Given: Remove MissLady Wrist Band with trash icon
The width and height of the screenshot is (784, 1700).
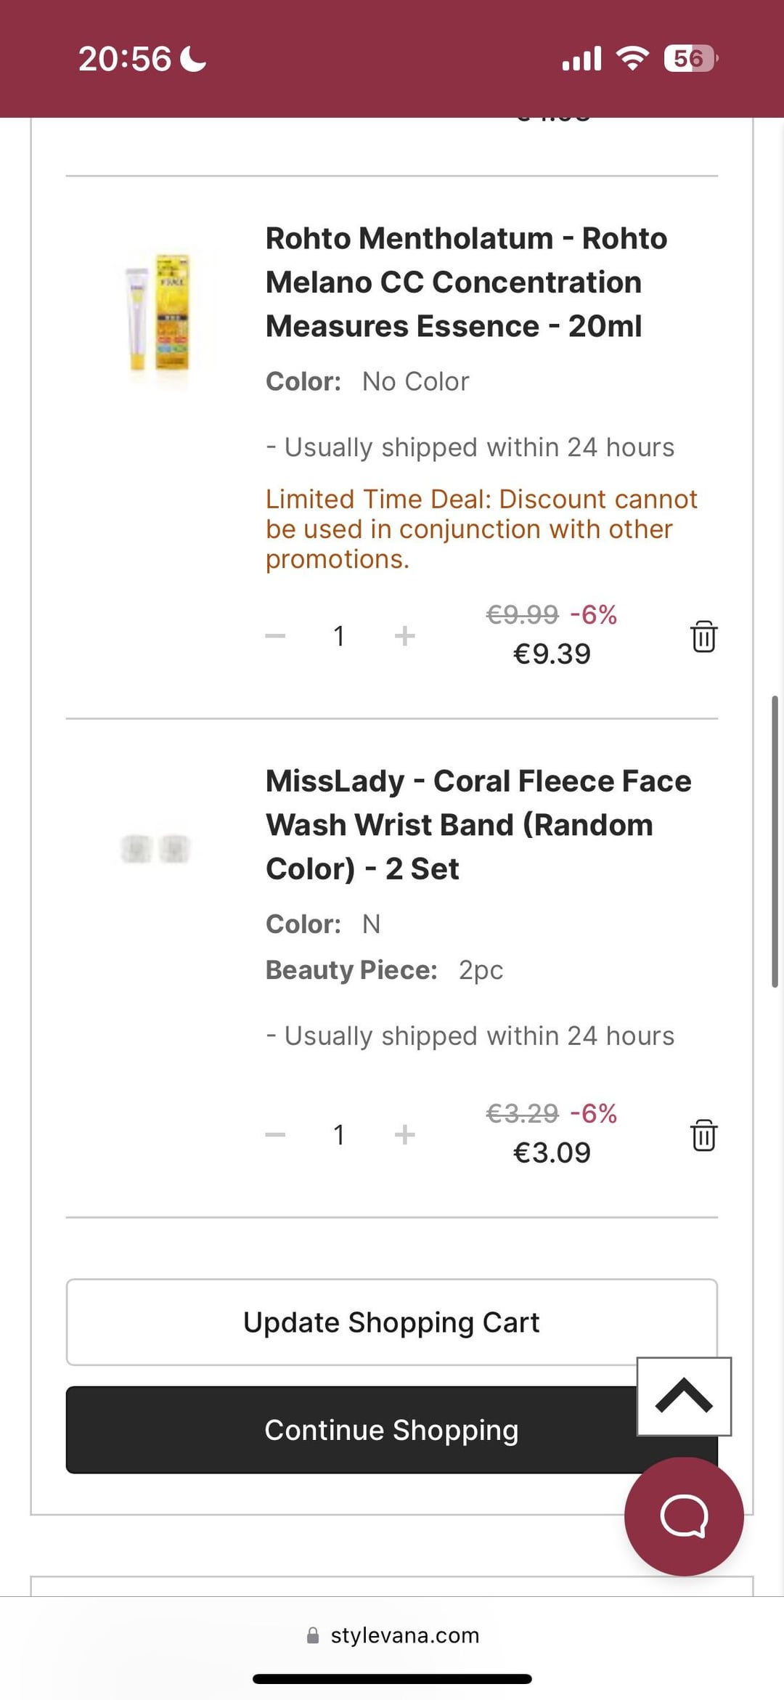Looking at the screenshot, I should [x=703, y=1135].
